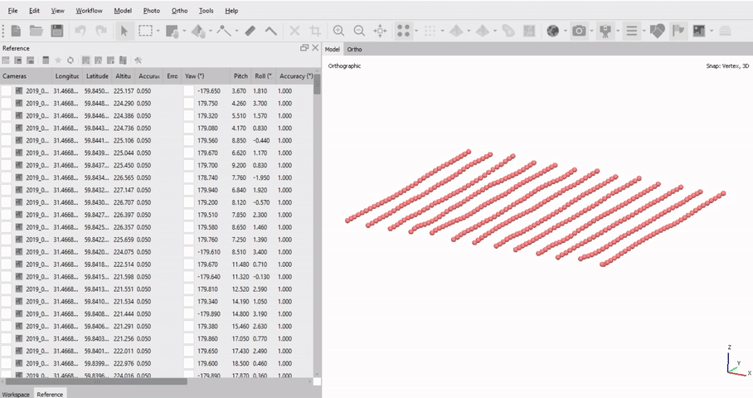Click the Tiled Model view icon
The height and width of the screenshot is (398, 753).
[x=482, y=31]
